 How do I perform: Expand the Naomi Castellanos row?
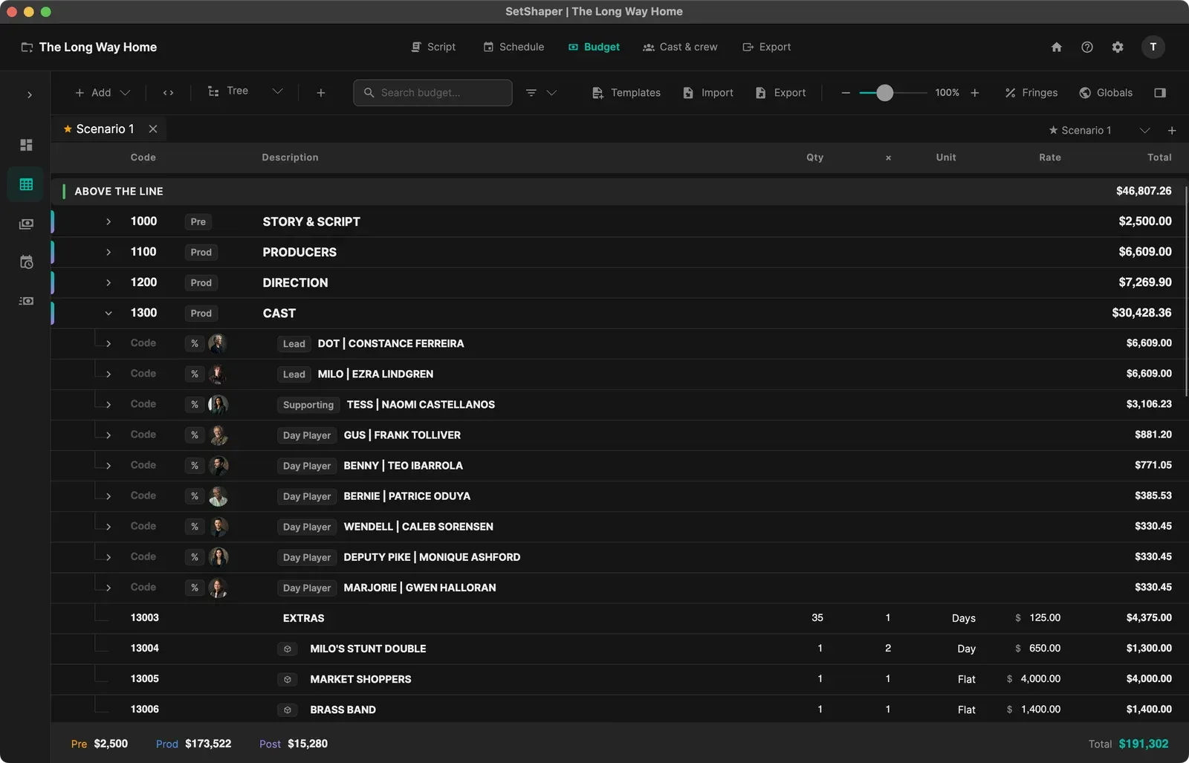click(x=108, y=404)
